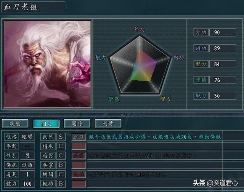Click the empty skill slot below 威風

tap(79, 165)
